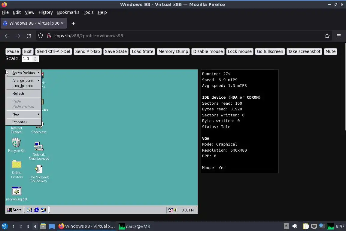Select the Network Neighborhood icon
The width and height of the screenshot is (346, 231).
39,151
